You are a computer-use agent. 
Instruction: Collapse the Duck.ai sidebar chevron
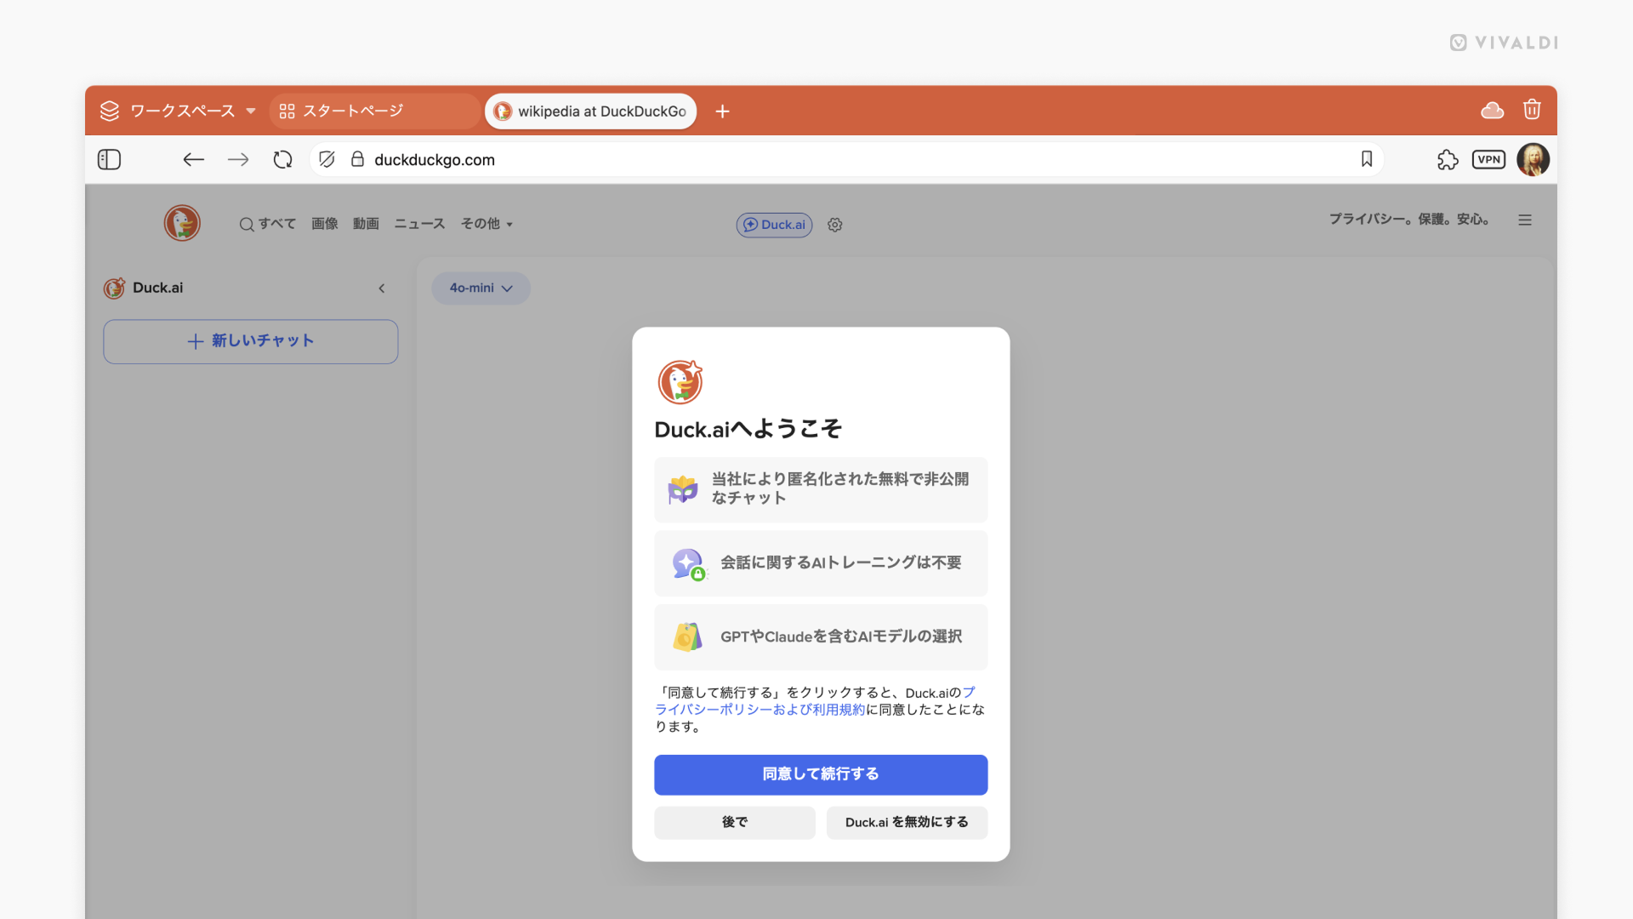(382, 288)
